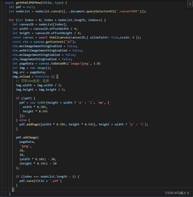
Task: Click the 'img.src = pageData;' line
Action: [x=29, y=72]
